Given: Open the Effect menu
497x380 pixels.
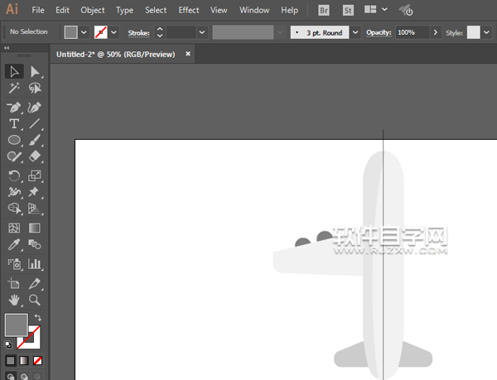Looking at the screenshot, I should tap(189, 10).
